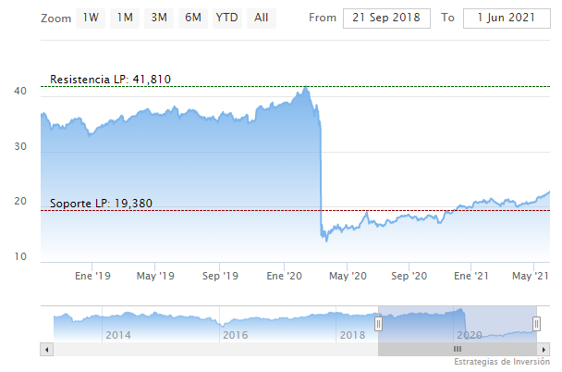
Task: Click 2016 in the navigator timeline
Action: click(236, 334)
